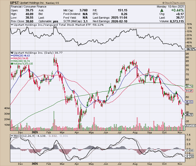Click the -4.138 MACD axis tag
Image resolution: width=196 pixels, height=166 pixels.
pos(189,157)
